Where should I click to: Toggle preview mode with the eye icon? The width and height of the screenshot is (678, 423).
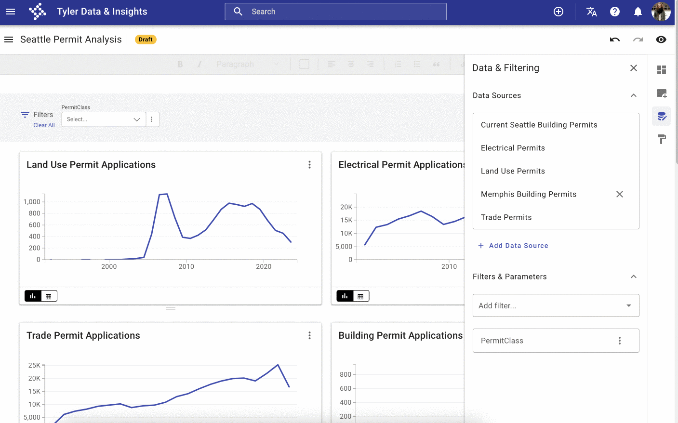(x=661, y=40)
